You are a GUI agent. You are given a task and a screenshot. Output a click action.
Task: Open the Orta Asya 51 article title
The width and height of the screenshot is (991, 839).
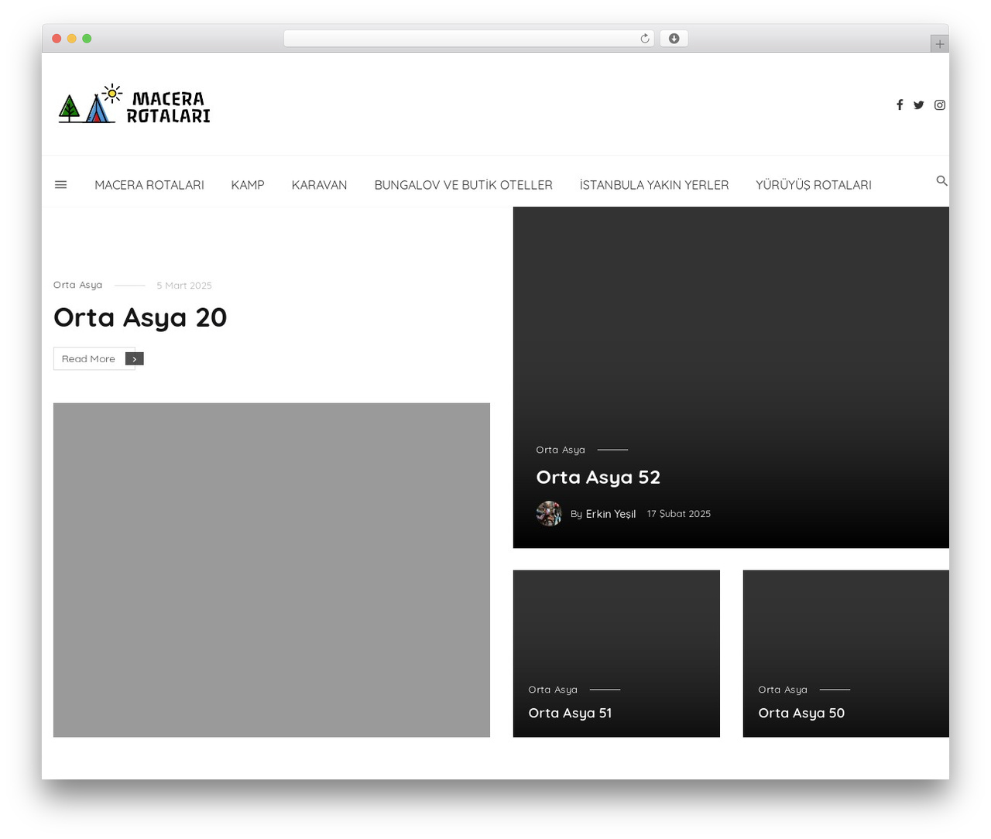[x=570, y=714]
